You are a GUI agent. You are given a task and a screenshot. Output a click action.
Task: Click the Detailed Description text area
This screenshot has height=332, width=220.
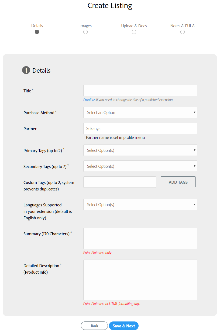(140, 280)
